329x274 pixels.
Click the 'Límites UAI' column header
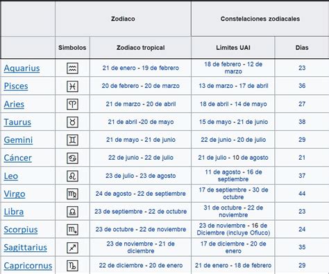click(233, 48)
